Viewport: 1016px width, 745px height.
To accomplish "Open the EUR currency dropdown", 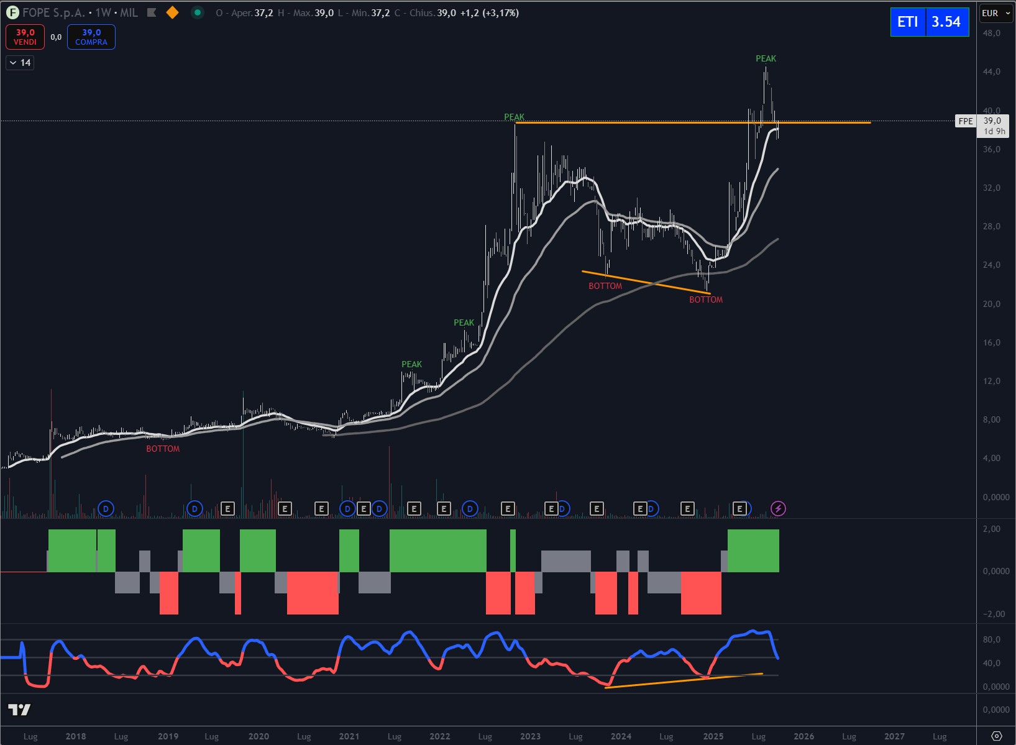I will click(995, 13).
